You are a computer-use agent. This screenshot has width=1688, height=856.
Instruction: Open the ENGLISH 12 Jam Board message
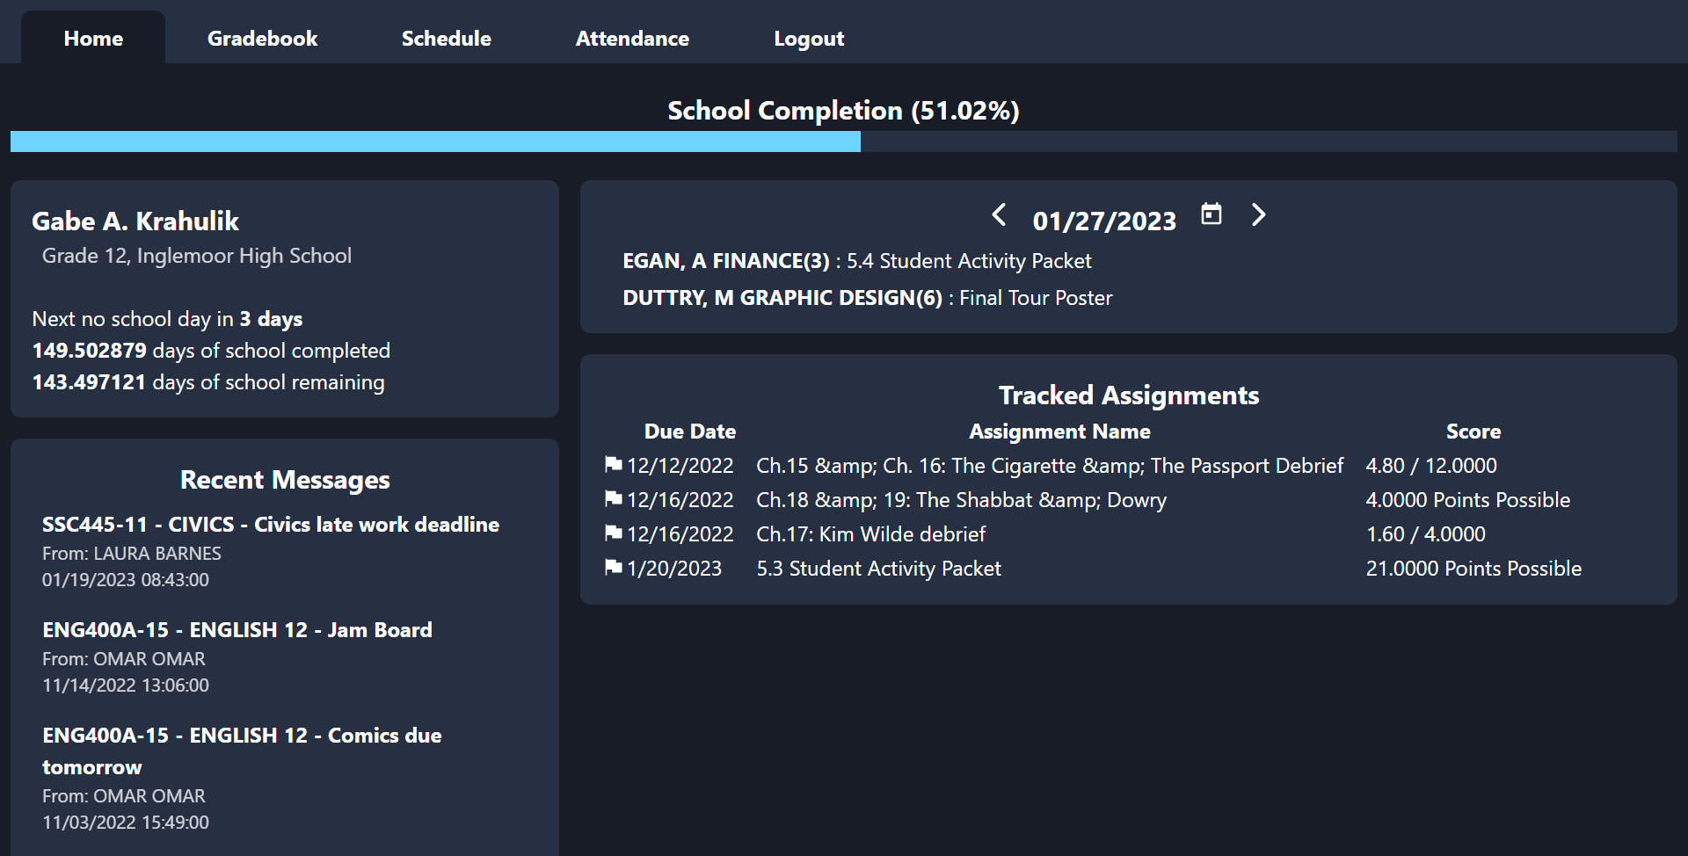237,630
